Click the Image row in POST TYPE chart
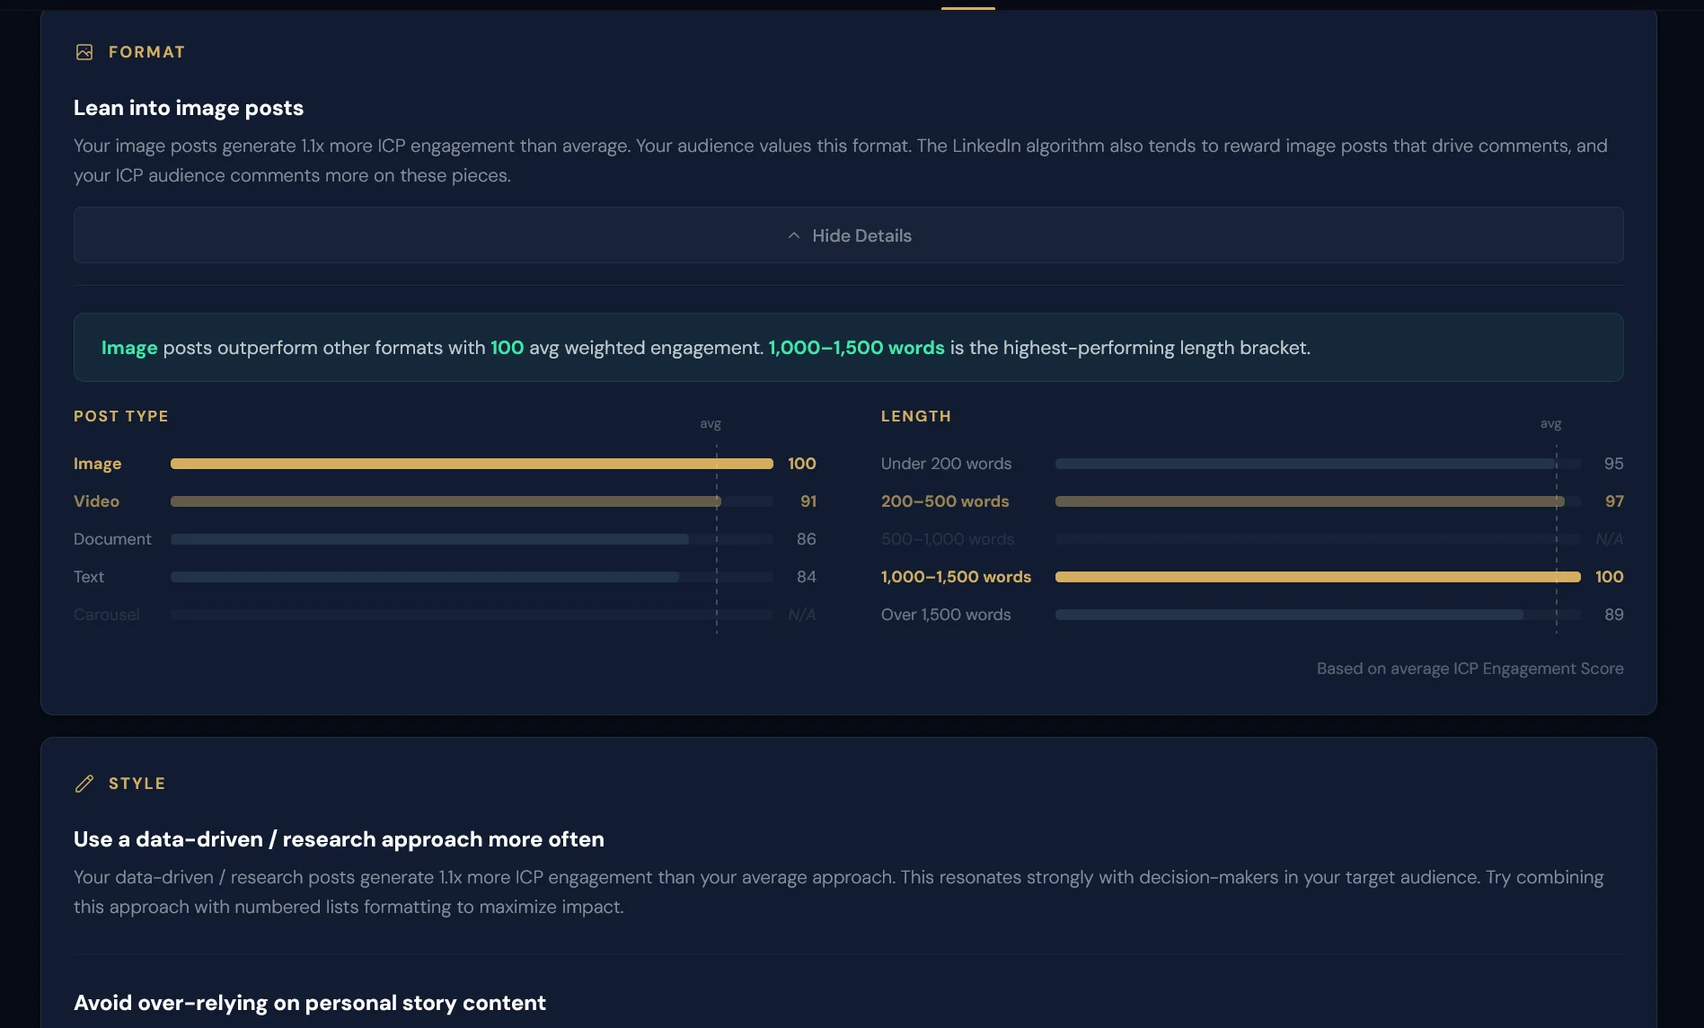Image resolution: width=1704 pixels, height=1028 pixels. 472,464
